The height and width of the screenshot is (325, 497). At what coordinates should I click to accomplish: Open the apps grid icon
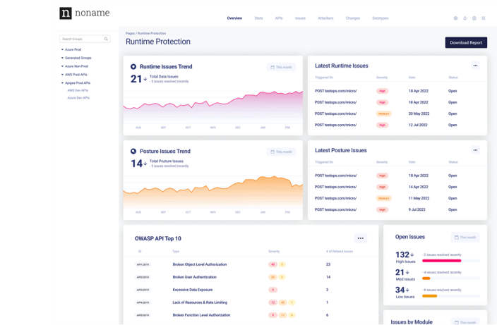point(484,18)
